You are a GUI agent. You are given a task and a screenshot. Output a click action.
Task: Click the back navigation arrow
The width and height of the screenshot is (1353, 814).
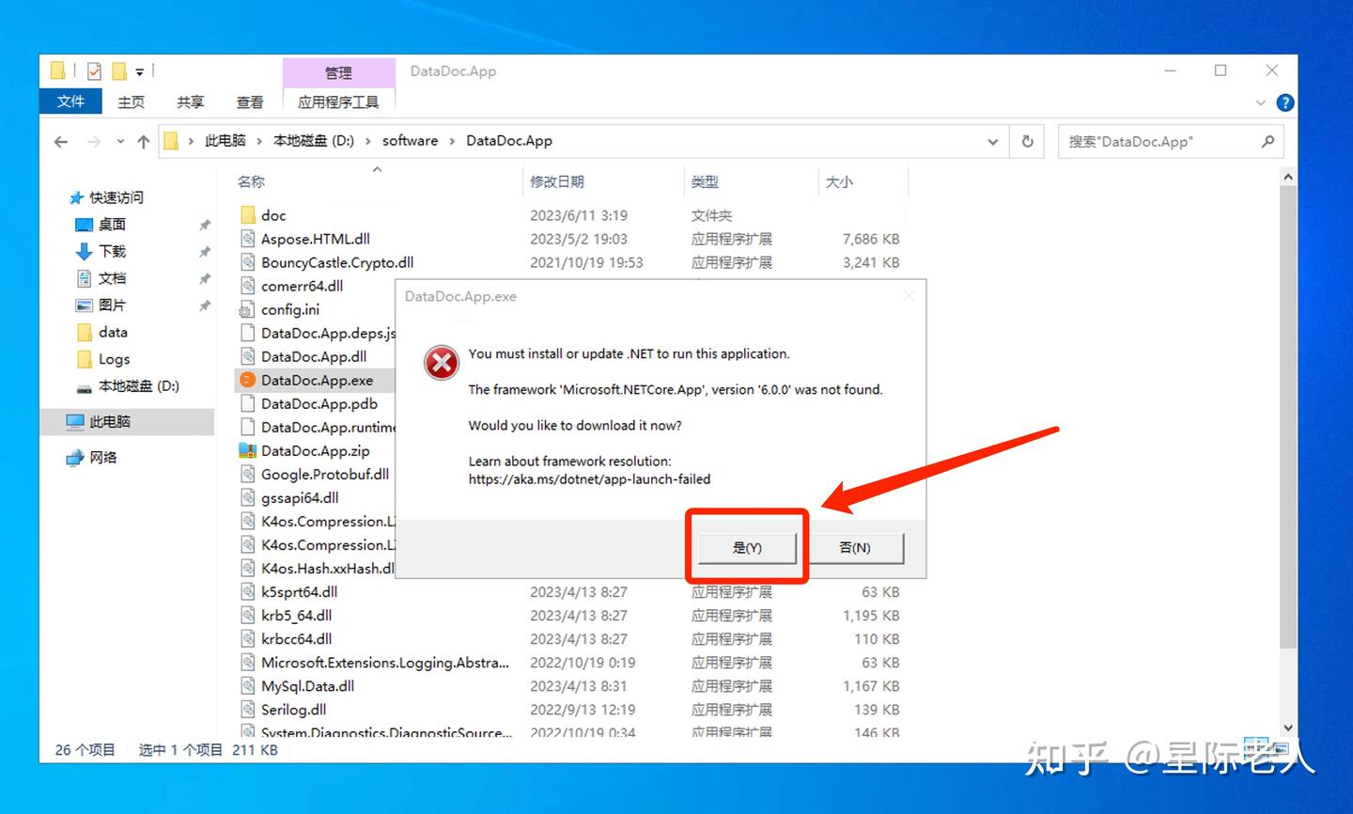(61, 141)
